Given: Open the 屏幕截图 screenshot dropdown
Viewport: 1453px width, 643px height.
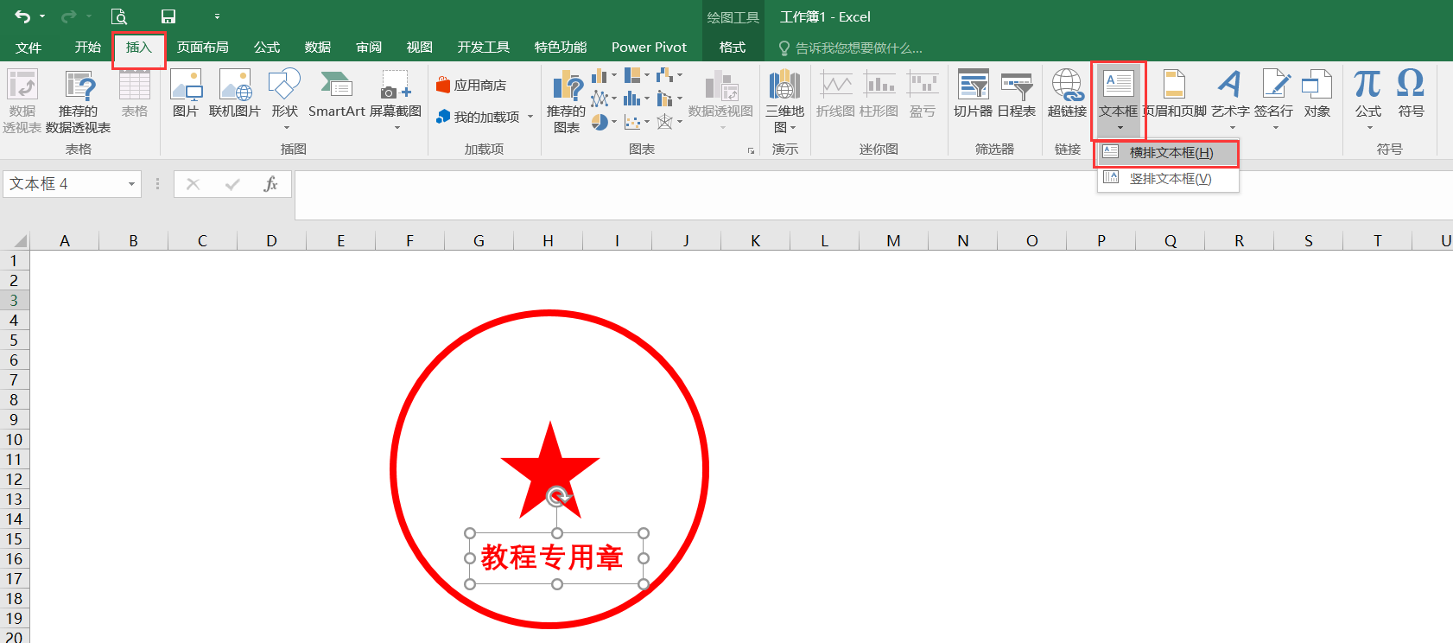Looking at the screenshot, I should tap(396, 99).
